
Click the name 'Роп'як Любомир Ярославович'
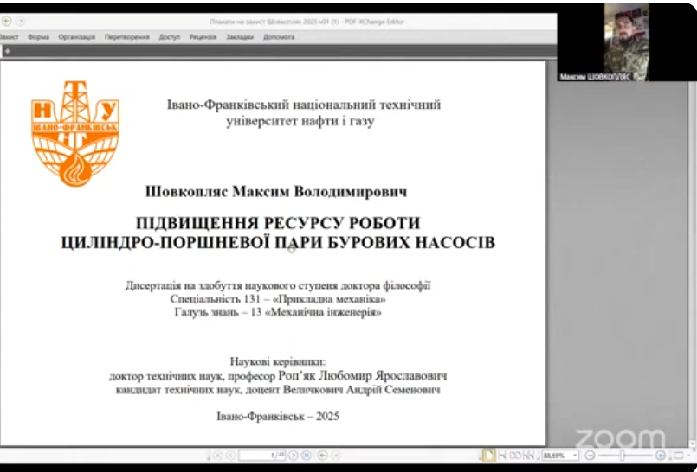(x=362, y=376)
